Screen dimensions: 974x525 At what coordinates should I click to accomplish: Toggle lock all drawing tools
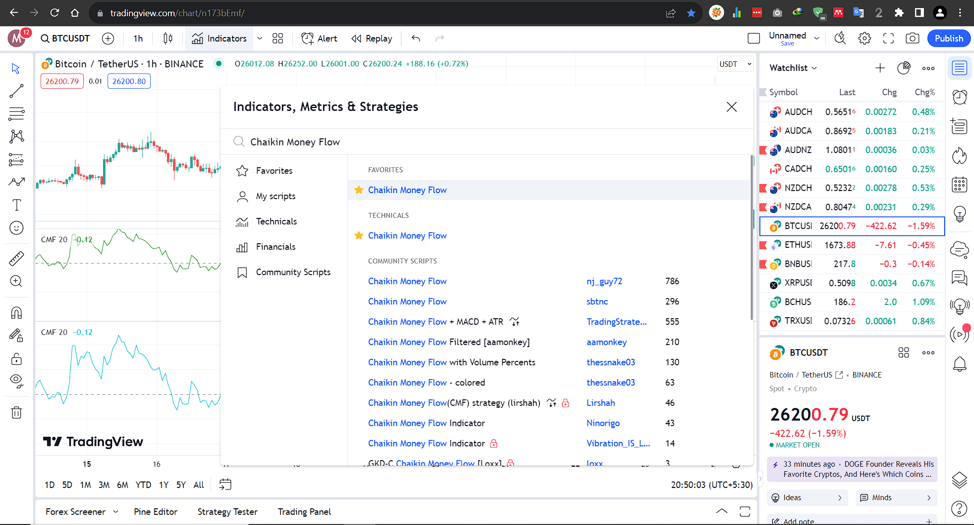(16, 359)
